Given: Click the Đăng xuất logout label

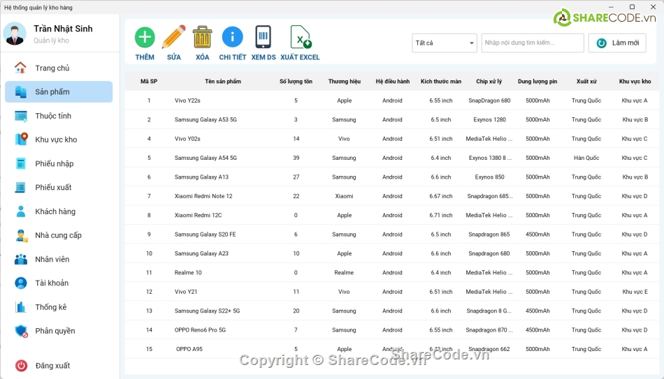Looking at the screenshot, I should pos(52,366).
